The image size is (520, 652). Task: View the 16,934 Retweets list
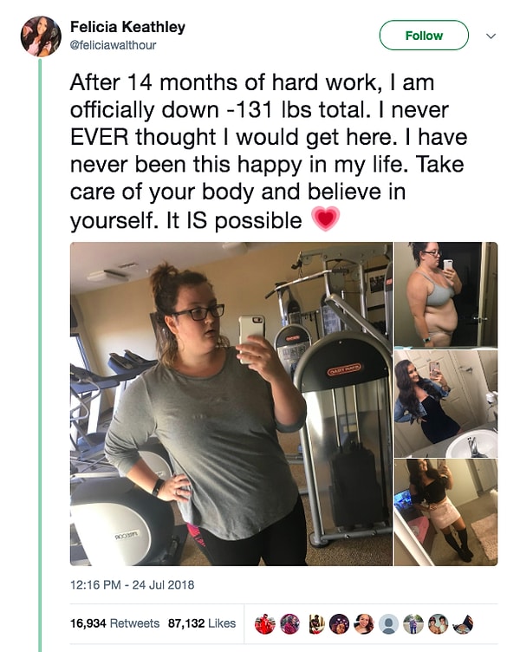click(114, 623)
